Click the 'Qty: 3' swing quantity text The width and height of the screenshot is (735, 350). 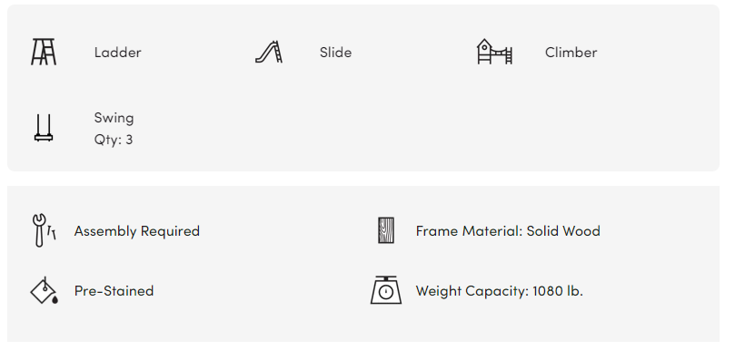114,140
